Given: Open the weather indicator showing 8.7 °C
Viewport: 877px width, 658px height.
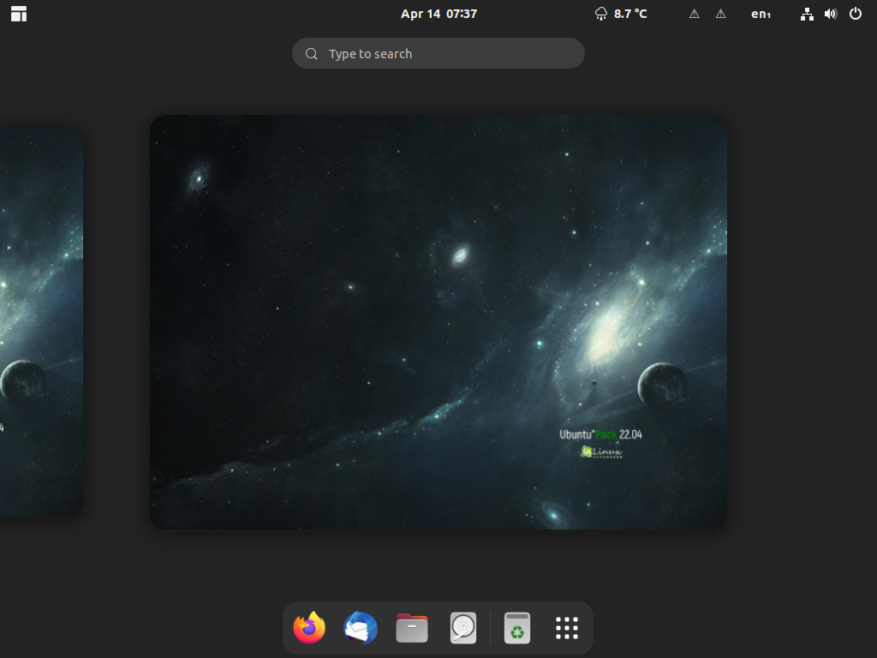Looking at the screenshot, I should [621, 14].
